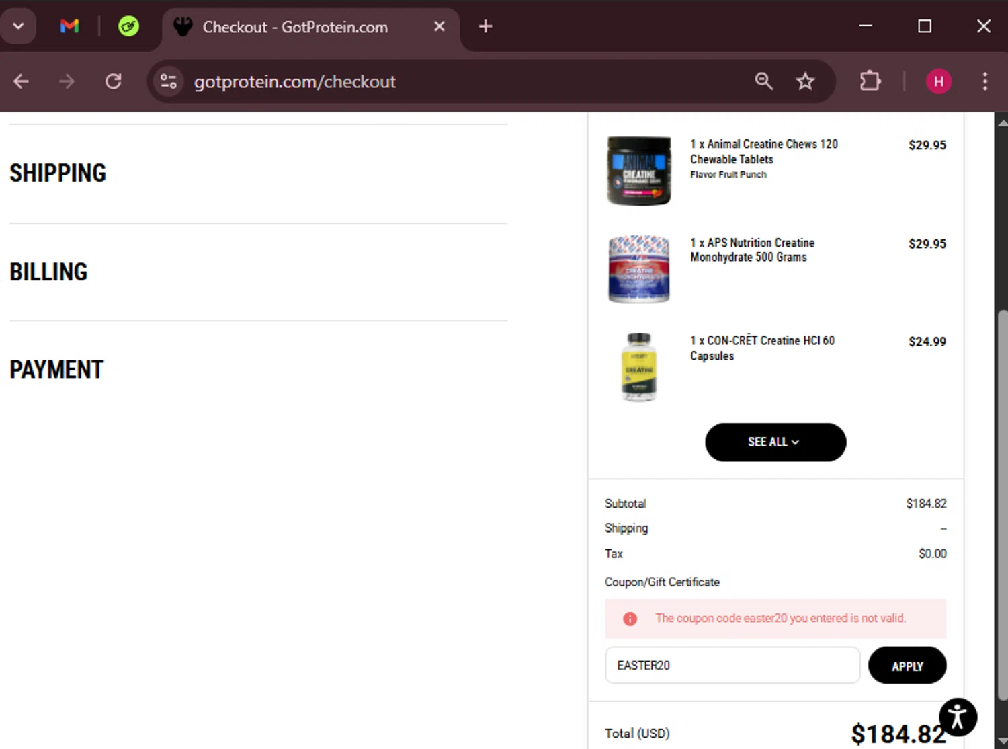Go back to the previous page
This screenshot has height=749, width=1008.
(22, 81)
